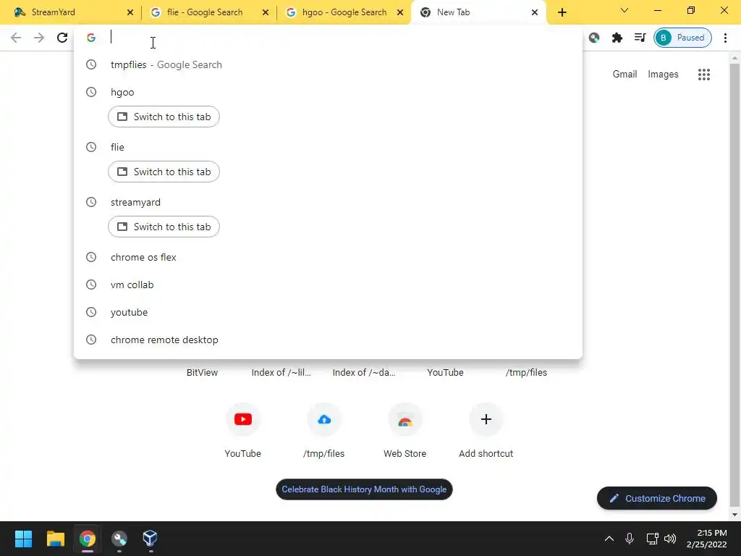Switch to the hgoo - Google Search tab
Image resolution: width=741 pixels, height=556 pixels.
coord(344,12)
